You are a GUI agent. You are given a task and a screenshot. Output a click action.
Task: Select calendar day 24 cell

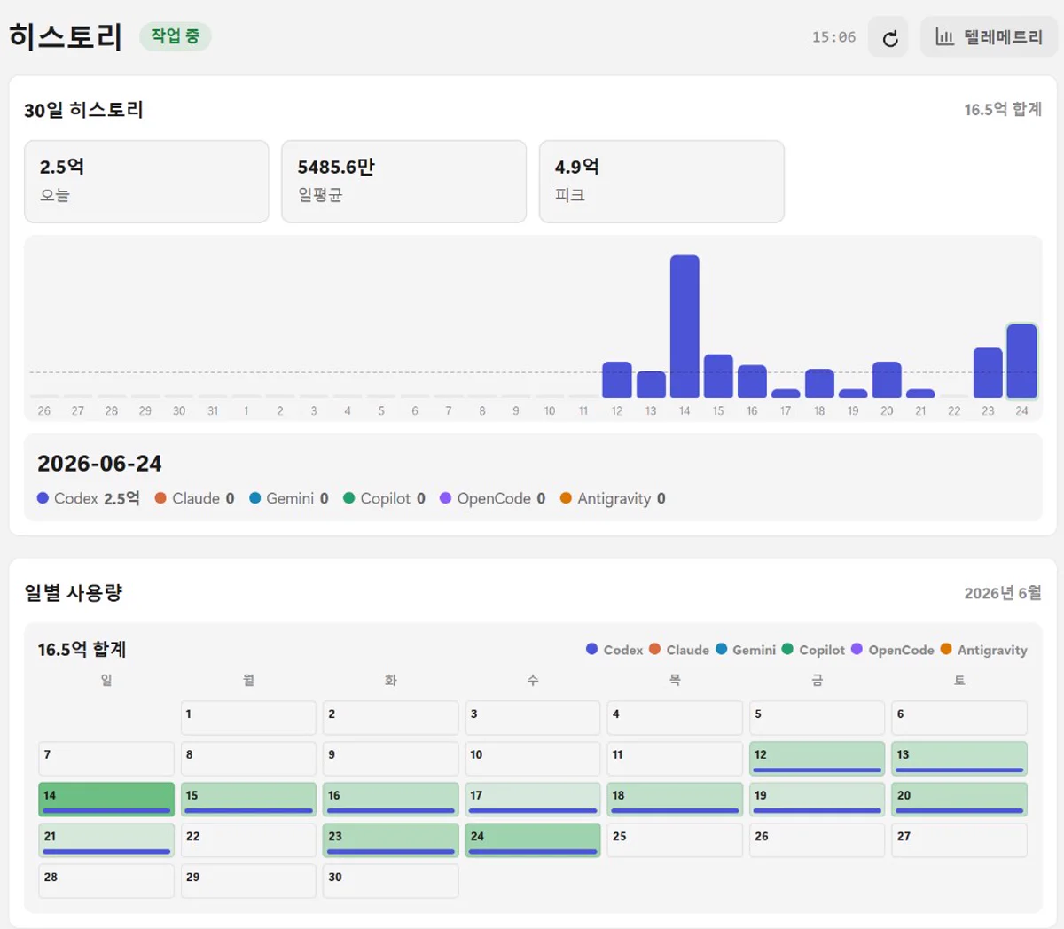click(x=533, y=839)
